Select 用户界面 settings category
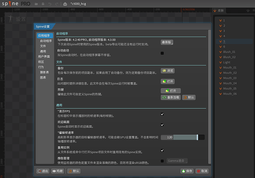The image size is (255, 178). (44, 57)
